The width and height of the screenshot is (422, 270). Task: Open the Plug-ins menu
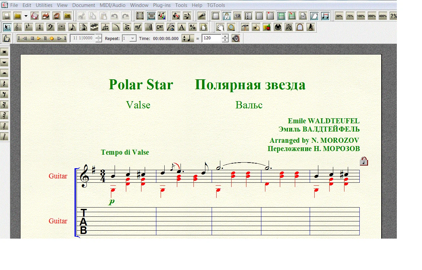pos(162,5)
